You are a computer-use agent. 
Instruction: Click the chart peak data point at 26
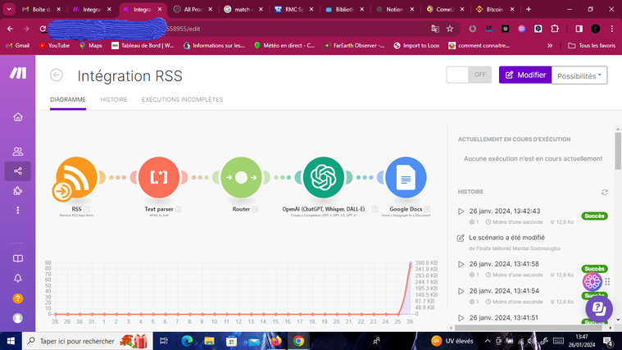coord(411,262)
